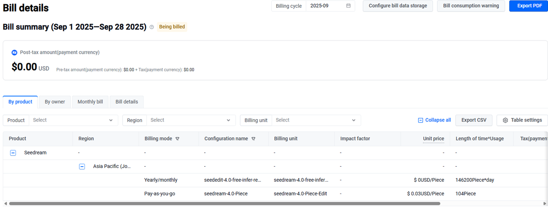Click the seedream-4.0-free-infer billing unit cell
Image resolution: width=548 pixels, height=209 pixels.
click(x=301, y=180)
